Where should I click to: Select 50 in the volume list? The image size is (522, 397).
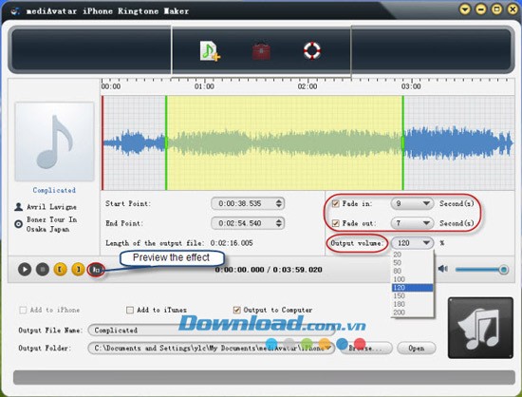(x=413, y=263)
